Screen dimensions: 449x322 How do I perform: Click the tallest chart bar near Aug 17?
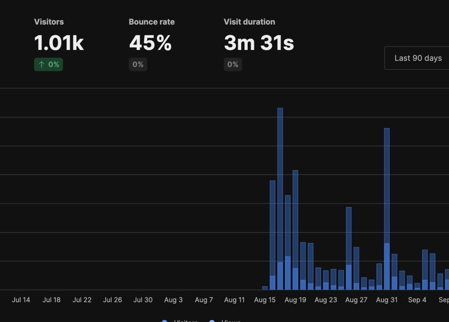tap(280, 184)
